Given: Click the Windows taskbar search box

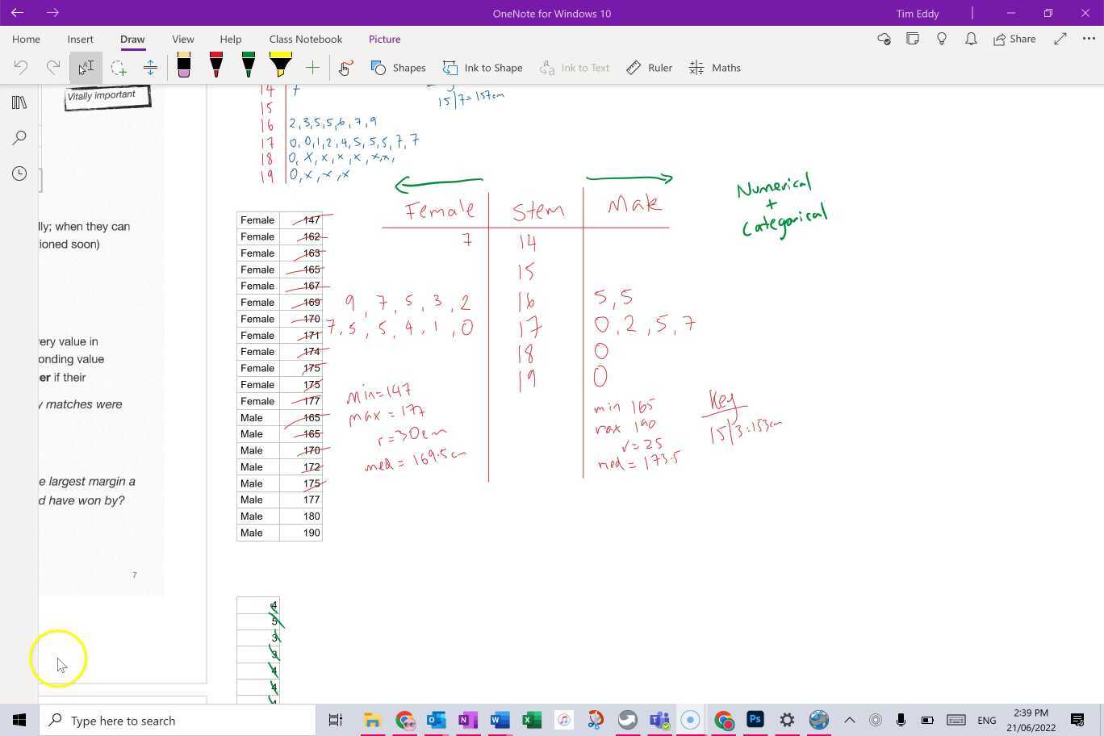Looking at the screenshot, I should coord(178,721).
